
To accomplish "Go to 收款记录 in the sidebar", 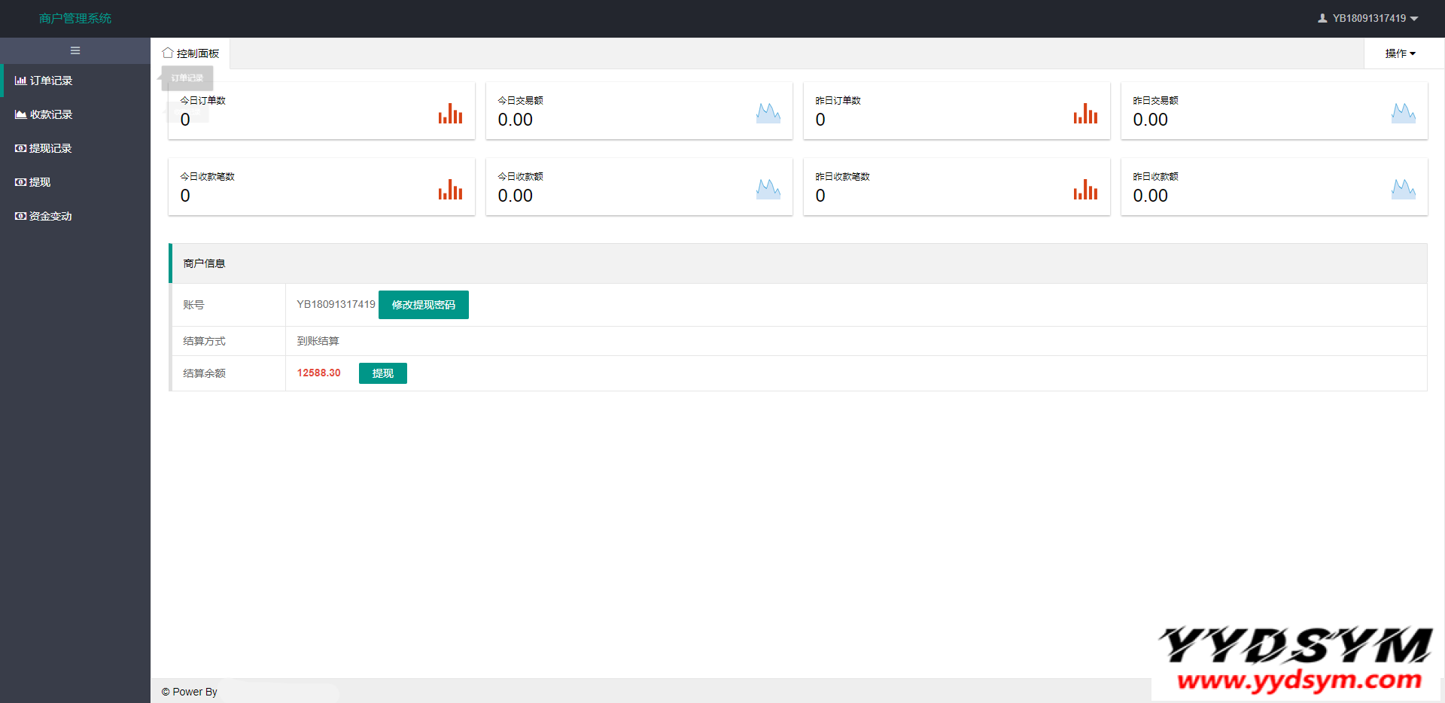I will point(50,114).
